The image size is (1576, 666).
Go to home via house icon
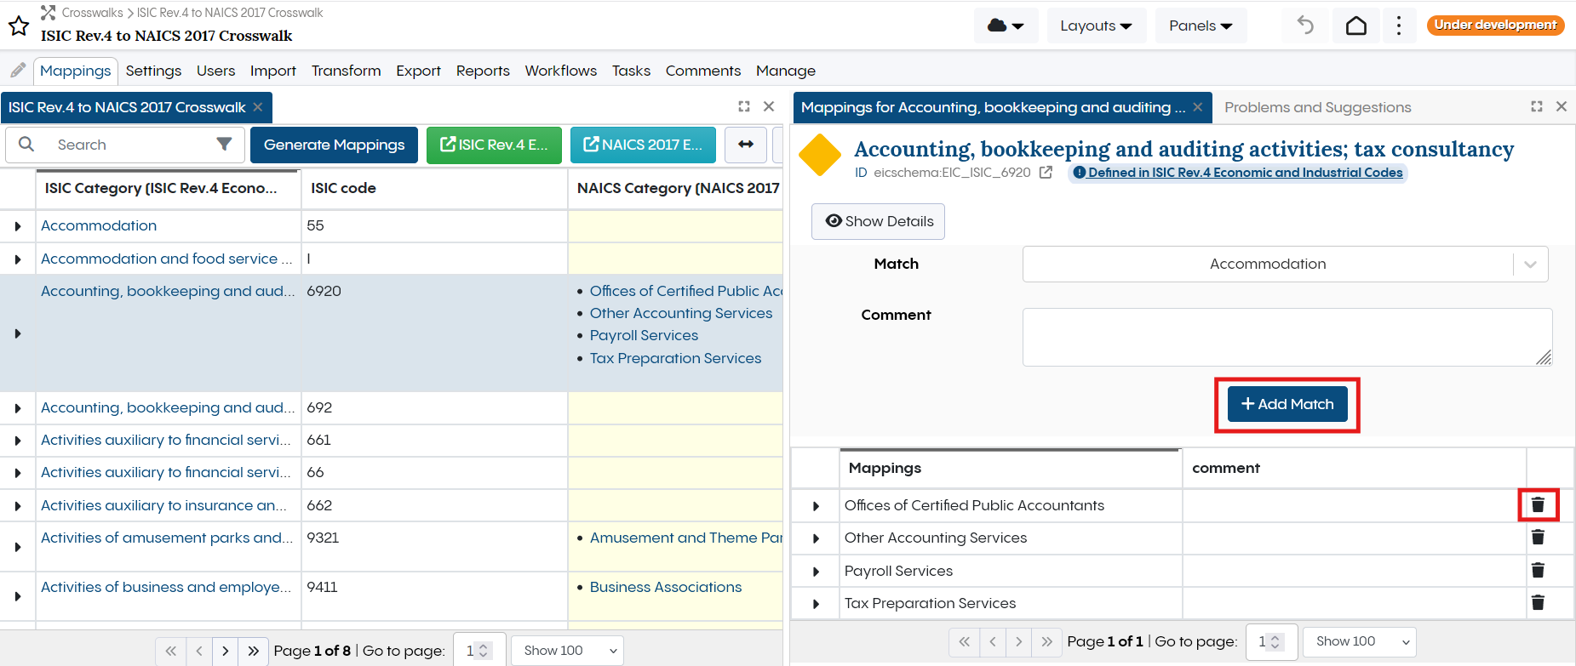pyautogui.click(x=1356, y=26)
